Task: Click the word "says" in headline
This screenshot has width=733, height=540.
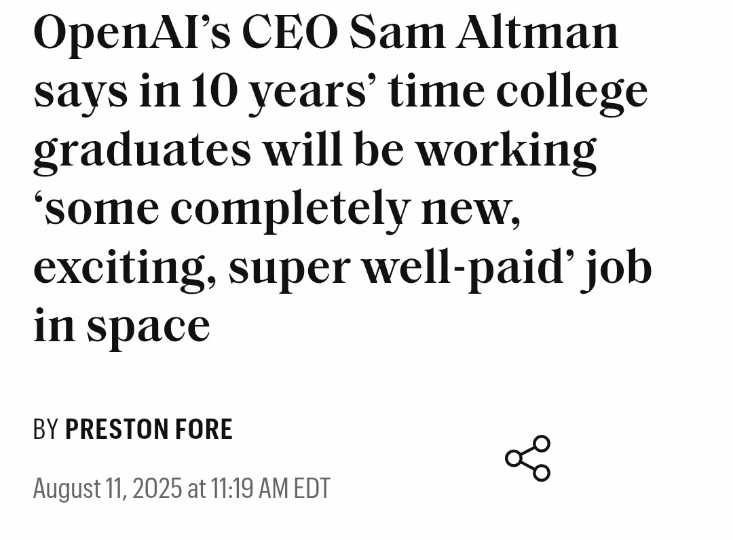Action: (x=80, y=92)
